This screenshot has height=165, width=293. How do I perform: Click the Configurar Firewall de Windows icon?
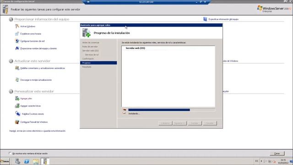click(x=17, y=122)
